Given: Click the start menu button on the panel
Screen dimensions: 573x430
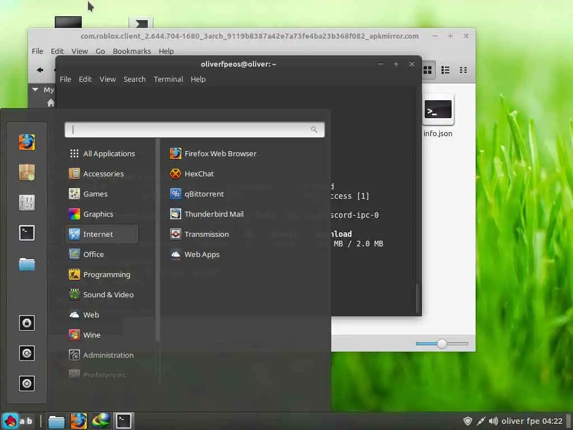Looking at the screenshot, I should pos(10,421).
